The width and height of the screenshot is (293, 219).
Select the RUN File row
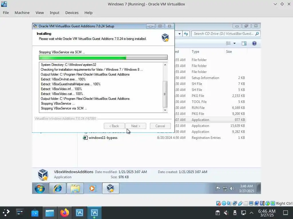(x=210, y=108)
